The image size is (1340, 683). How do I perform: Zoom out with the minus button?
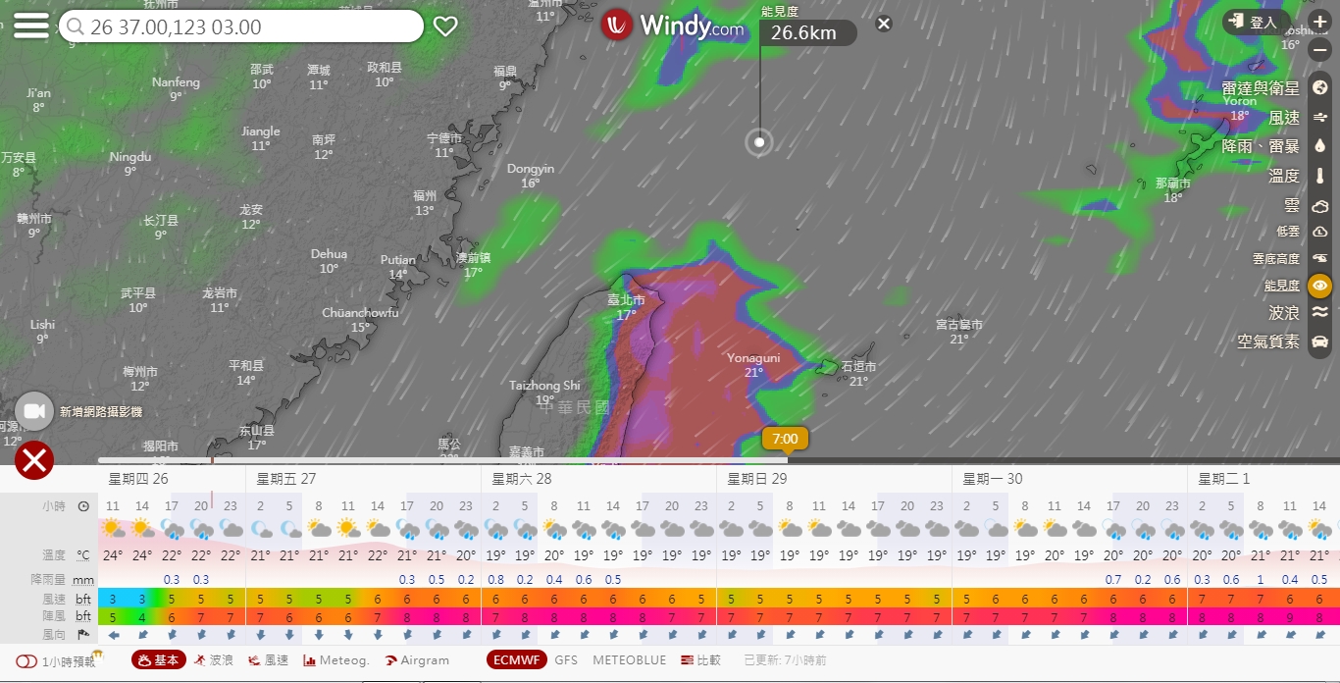[1319, 50]
